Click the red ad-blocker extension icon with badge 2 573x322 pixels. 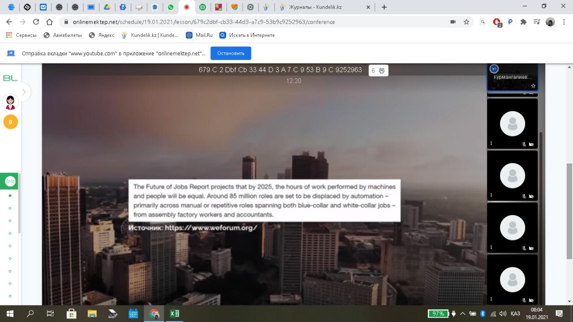496,21
